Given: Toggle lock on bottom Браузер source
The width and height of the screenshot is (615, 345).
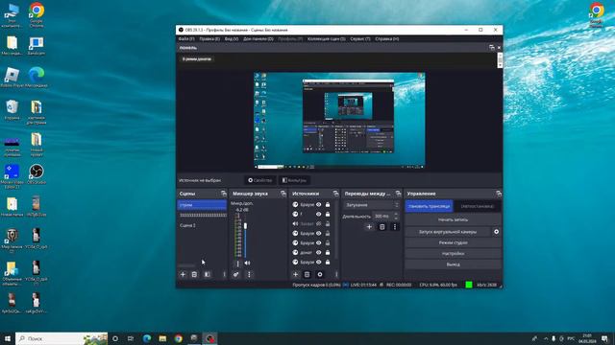Looking at the screenshot, I should coord(328,262).
